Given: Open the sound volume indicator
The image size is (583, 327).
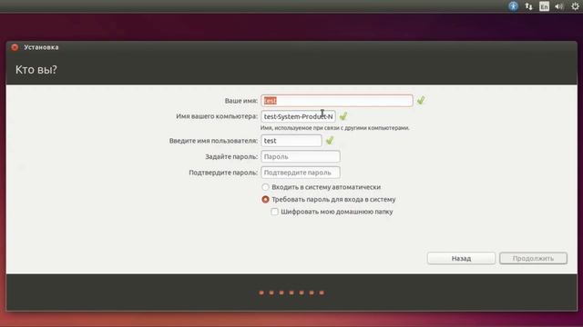Looking at the screenshot, I should pos(558,6).
